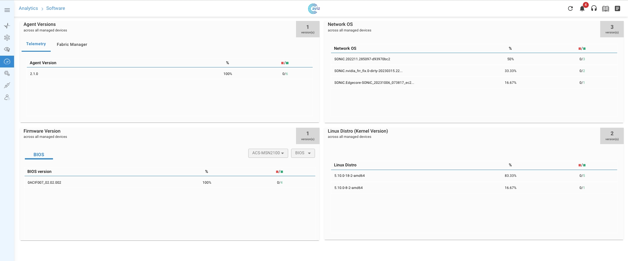This screenshot has height=261, width=628.
Task: Open notifications bell with 4 alerts
Action: 582,9
